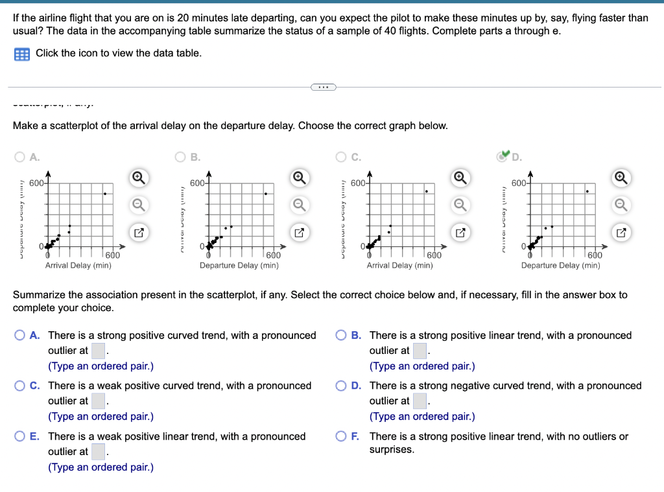Screen dimensions: 664x492
Task: Zoom in on graph D scatterplot
Action: click(x=621, y=178)
